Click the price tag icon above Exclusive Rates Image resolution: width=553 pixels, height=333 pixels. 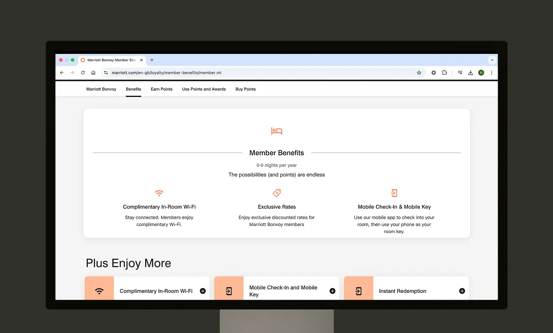tap(276, 193)
